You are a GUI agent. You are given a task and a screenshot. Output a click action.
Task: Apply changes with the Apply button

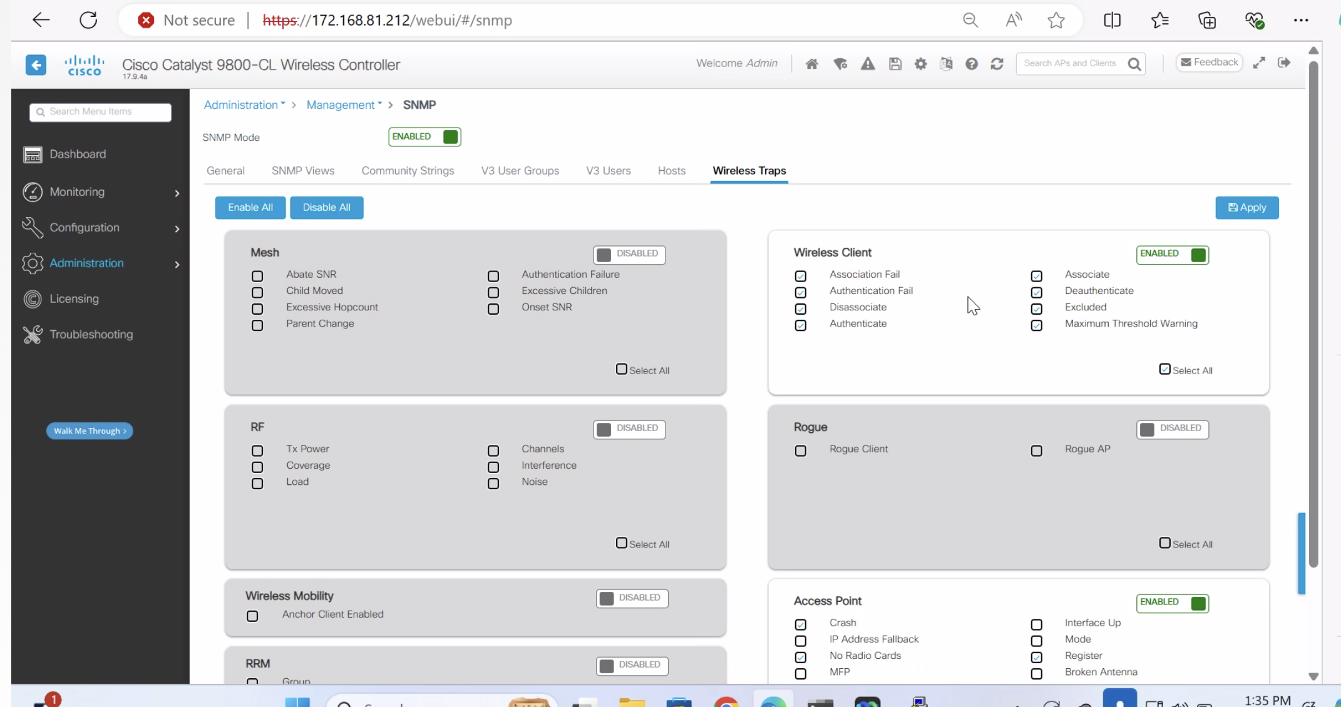tap(1246, 207)
